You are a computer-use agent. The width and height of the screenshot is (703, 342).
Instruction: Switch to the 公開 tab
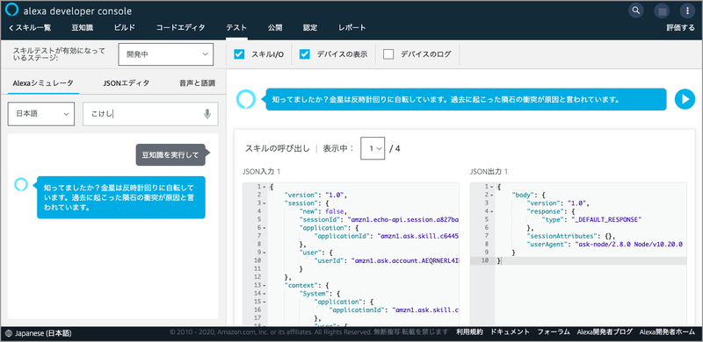pyautogui.click(x=275, y=28)
